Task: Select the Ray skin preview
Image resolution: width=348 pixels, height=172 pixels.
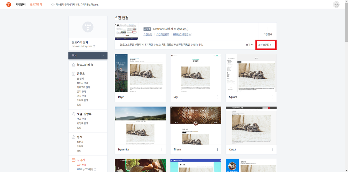Action: click(x=196, y=73)
